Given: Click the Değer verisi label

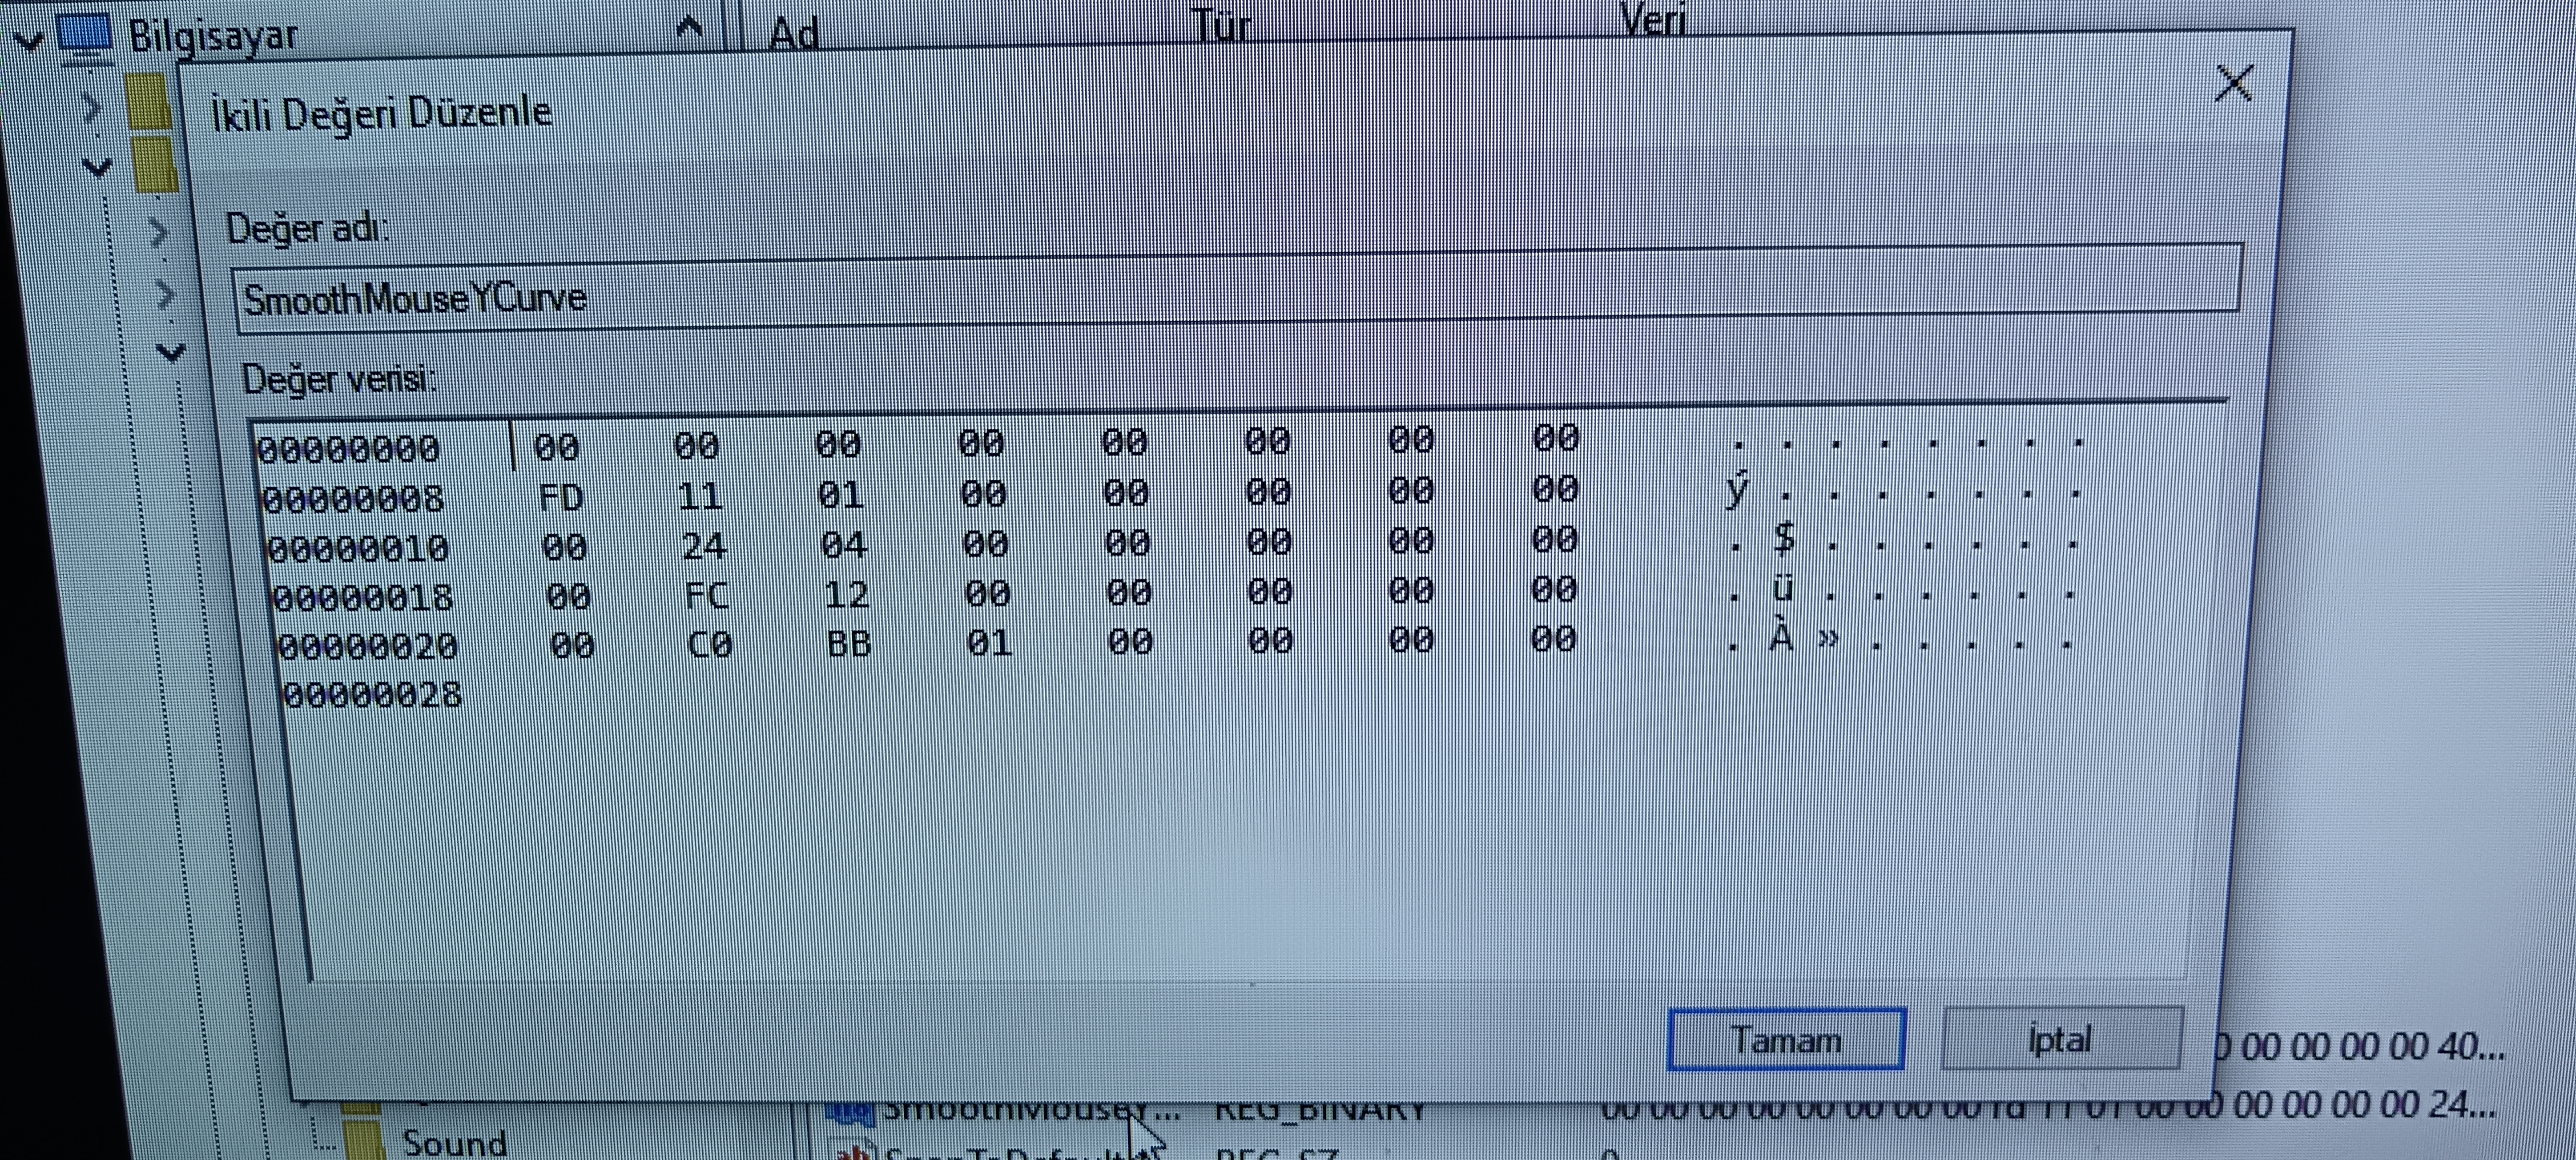Looking at the screenshot, I should click(339, 379).
